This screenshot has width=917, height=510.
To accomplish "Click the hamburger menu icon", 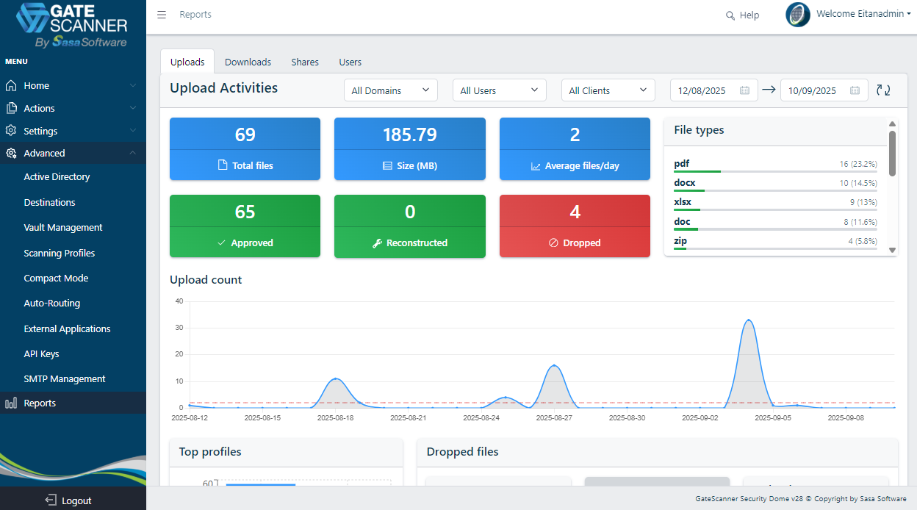I will pyautogui.click(x=162, y=15).
